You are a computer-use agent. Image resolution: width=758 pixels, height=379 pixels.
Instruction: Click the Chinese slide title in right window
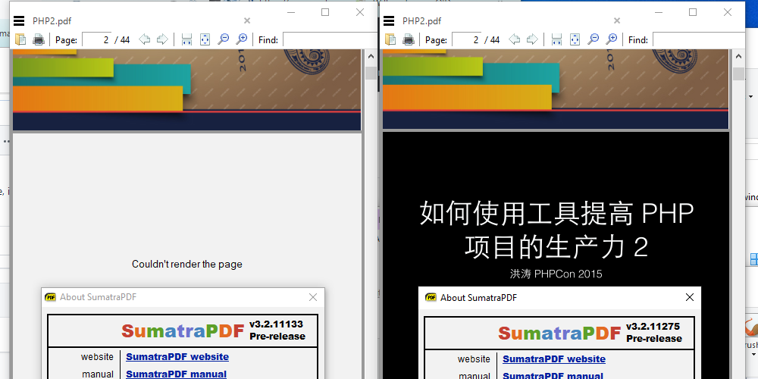(x=556, y=230)
